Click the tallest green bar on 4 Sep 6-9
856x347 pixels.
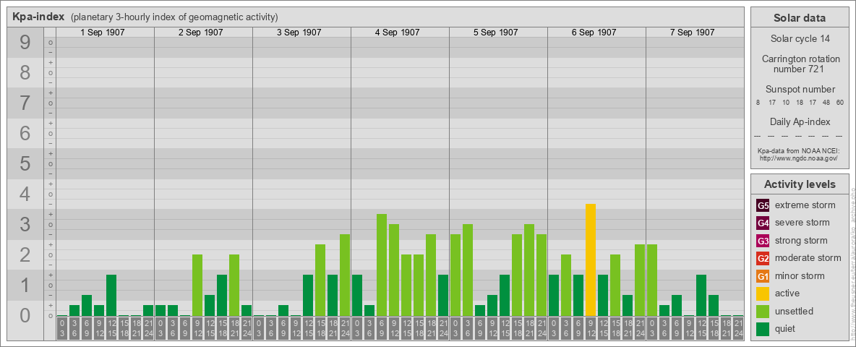382,265
